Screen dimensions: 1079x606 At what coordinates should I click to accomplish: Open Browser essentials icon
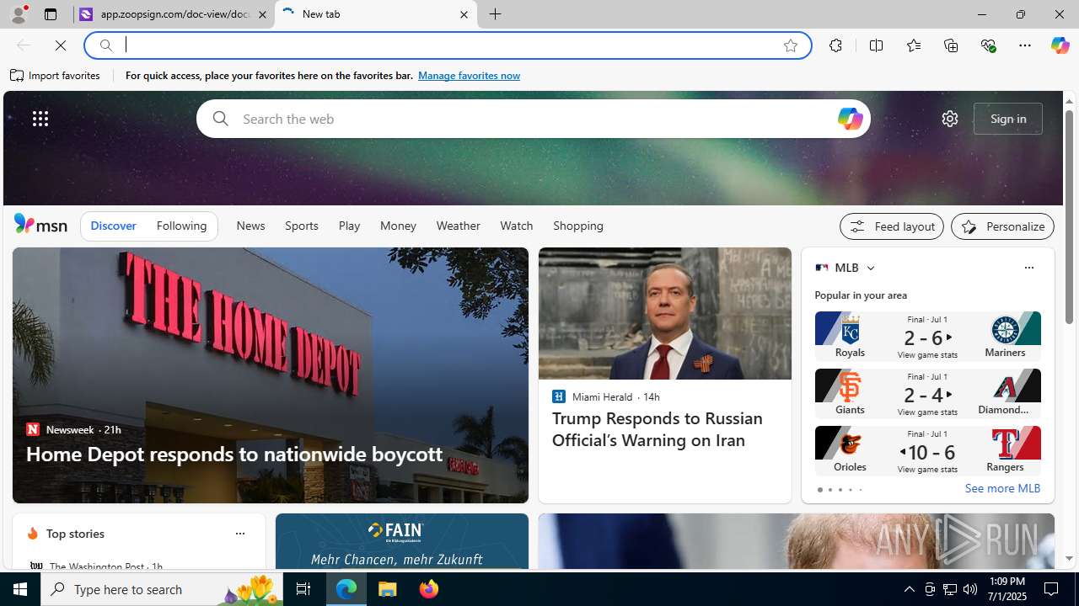point(988,45)
